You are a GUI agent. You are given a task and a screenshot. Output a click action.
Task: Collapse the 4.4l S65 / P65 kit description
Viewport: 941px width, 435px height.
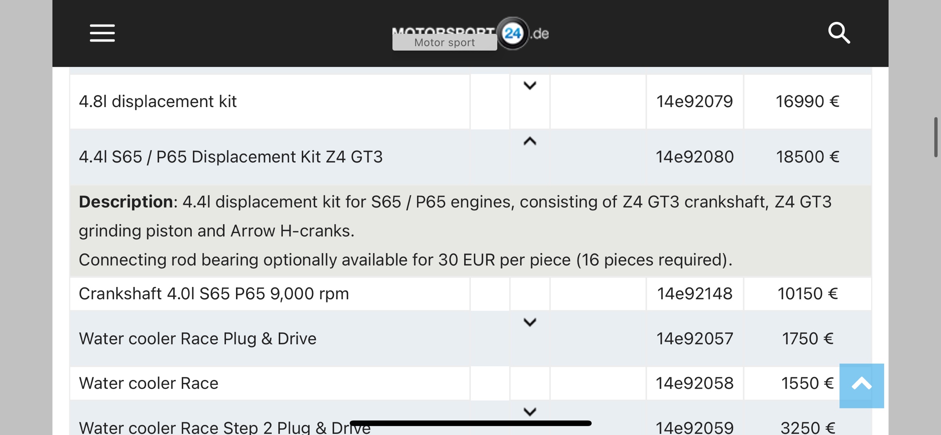pos(530,141)
